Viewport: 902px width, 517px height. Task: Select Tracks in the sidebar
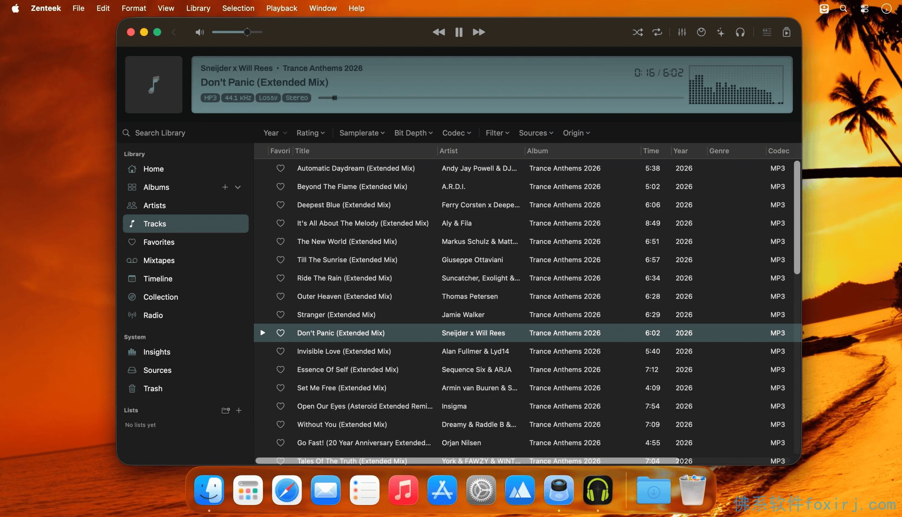coord(186,224)
